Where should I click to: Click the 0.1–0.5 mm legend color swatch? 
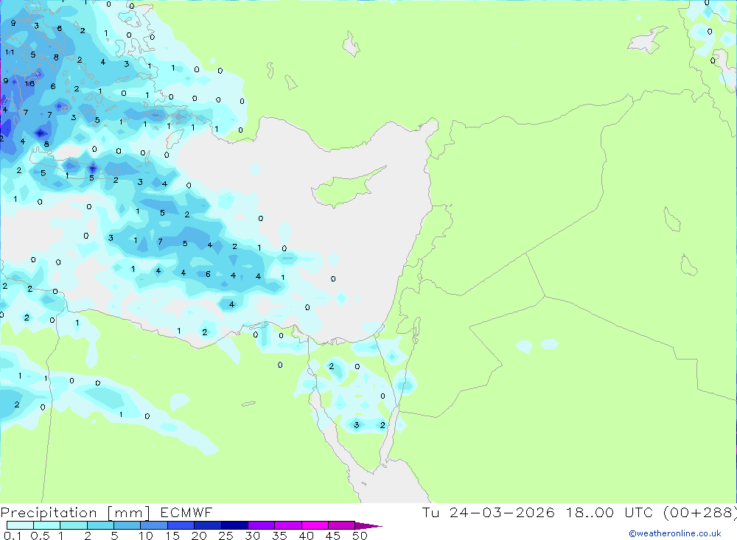click(x=20, y=525)
